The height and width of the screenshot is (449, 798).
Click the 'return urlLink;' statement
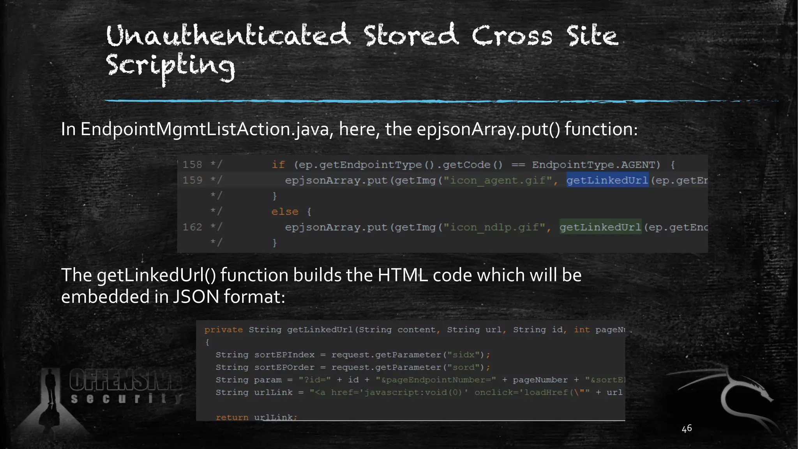[256, 417]
